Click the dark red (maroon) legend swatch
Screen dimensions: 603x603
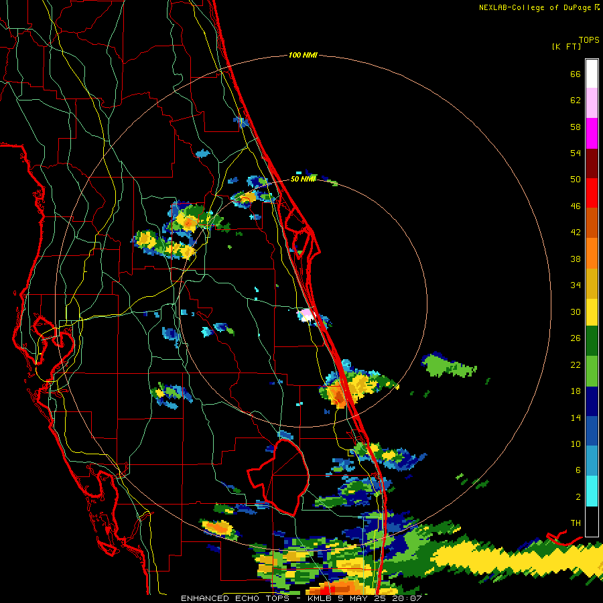pyautogui.click(x=592, y=163)
